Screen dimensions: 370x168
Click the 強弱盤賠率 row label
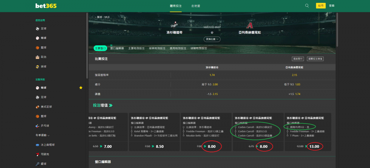(101, 75)
